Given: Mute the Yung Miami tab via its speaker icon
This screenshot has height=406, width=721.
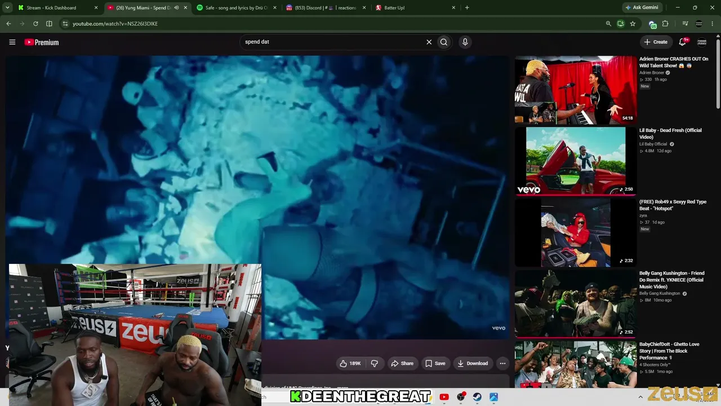Looking at the screenshot, I should pyautogui.click(x=176, y=8).
